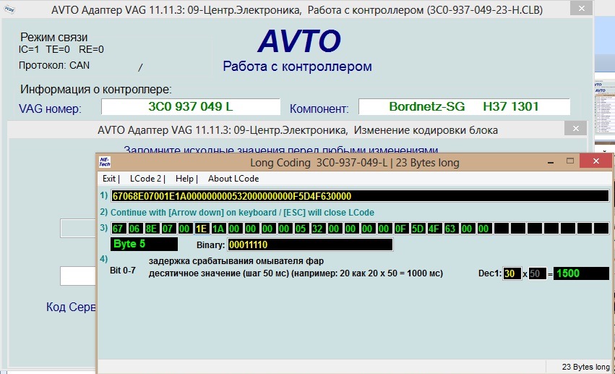Viewport: 615px width, 374px height.
Task: Click the десятичное значение (шаг 50 мс) description line
Action: coord(296,273)
